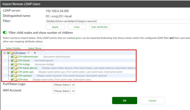The height and width of the screenshot is (110, 190).
Task: Click the (7) children count
Action: (x=28, y=53)
